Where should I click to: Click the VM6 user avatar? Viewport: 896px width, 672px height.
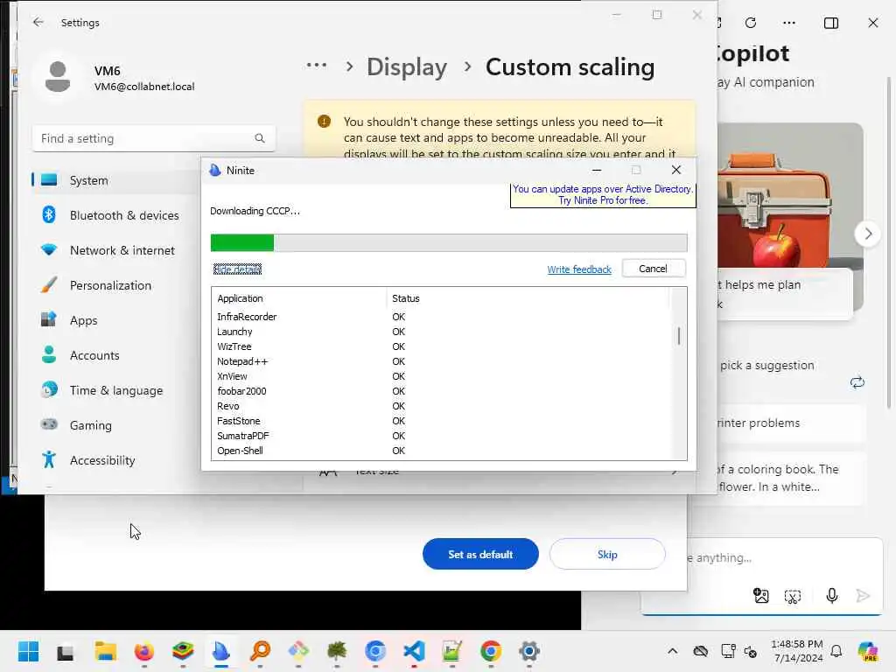click(58, 77)
